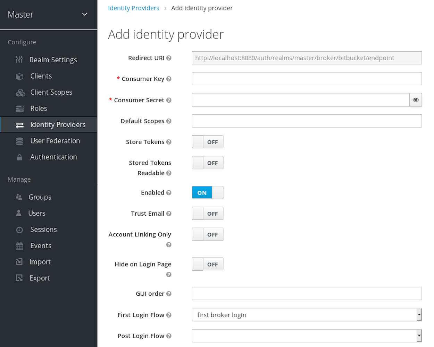Open the Master realm dropdown
Screen dimensions: 434x347
coord(49,15)
